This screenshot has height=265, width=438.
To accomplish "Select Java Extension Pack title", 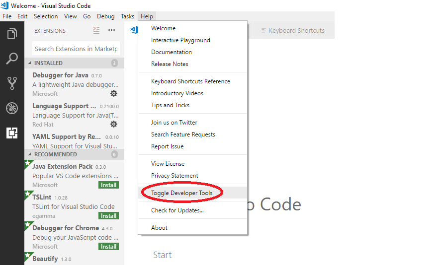I will point(62,167).
